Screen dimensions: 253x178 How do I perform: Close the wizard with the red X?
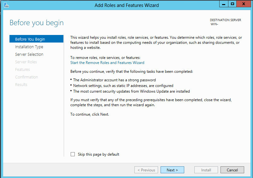click(x=244, y=4)
